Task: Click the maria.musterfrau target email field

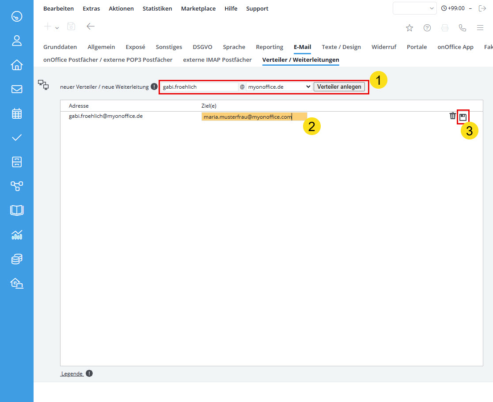Action: point(254,117)
